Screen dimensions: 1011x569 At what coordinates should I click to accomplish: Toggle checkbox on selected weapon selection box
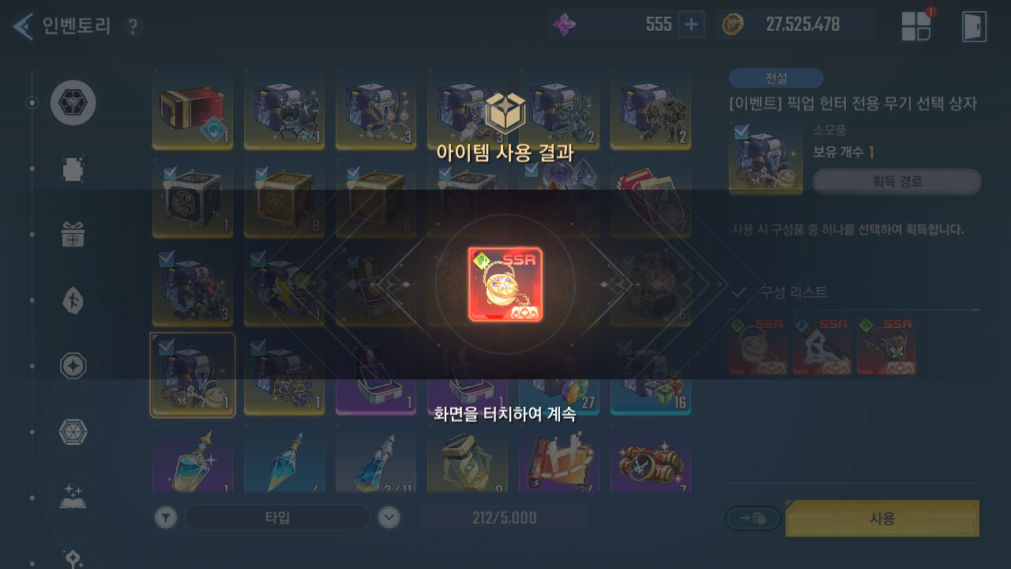(x=166, y=346)
